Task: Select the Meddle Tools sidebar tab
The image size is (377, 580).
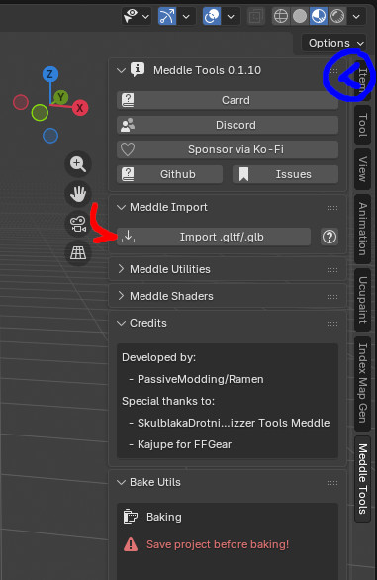Action: tap(362, 479)
